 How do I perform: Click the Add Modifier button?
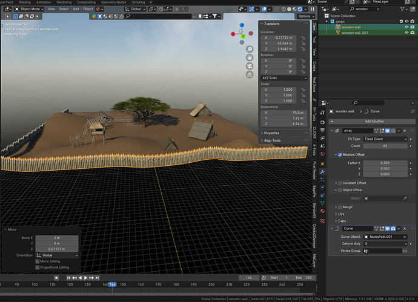(x=371, y=122)
